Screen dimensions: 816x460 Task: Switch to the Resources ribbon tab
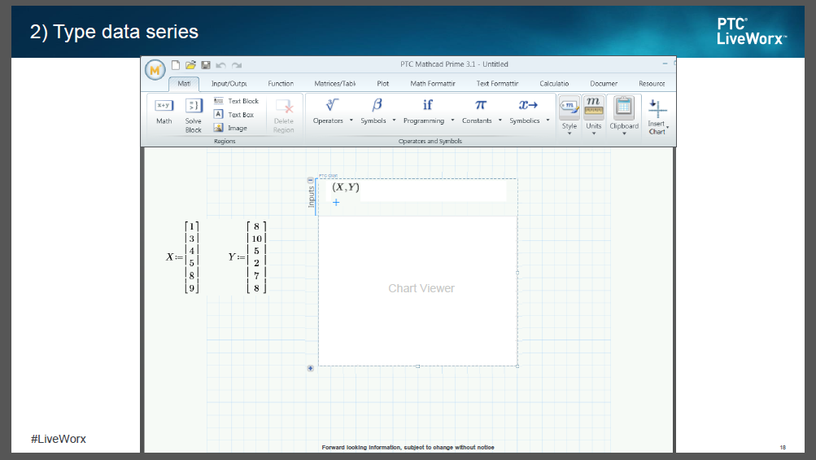point(652,83)
